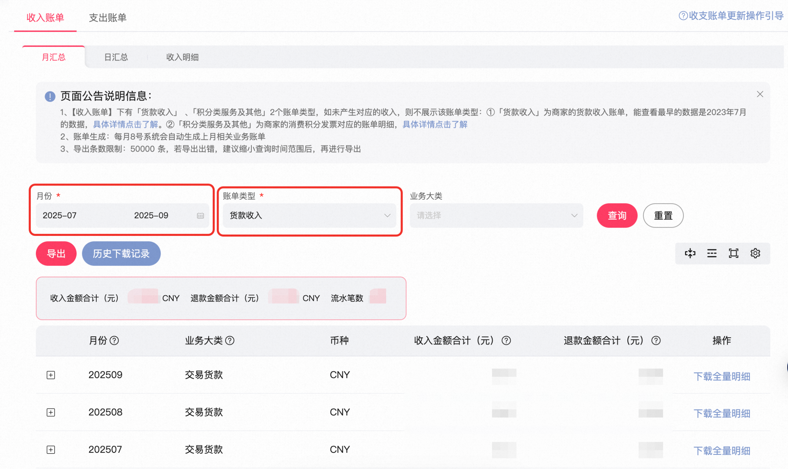This screenshot has width=788, height=469.
Task: Click the 查询 button
Action: pyautogui.click(x=617, y=216)
